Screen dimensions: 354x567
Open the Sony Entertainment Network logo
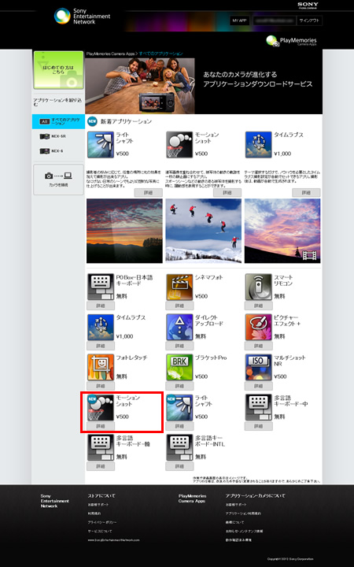click(x=82, y=16)
